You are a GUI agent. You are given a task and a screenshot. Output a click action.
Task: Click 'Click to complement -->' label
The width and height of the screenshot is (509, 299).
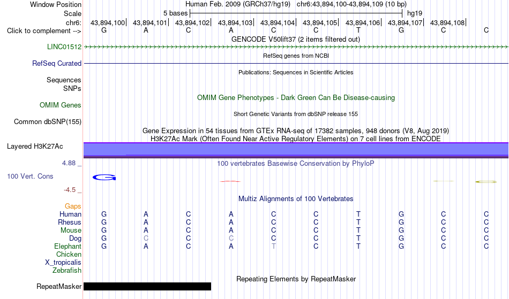44,31
